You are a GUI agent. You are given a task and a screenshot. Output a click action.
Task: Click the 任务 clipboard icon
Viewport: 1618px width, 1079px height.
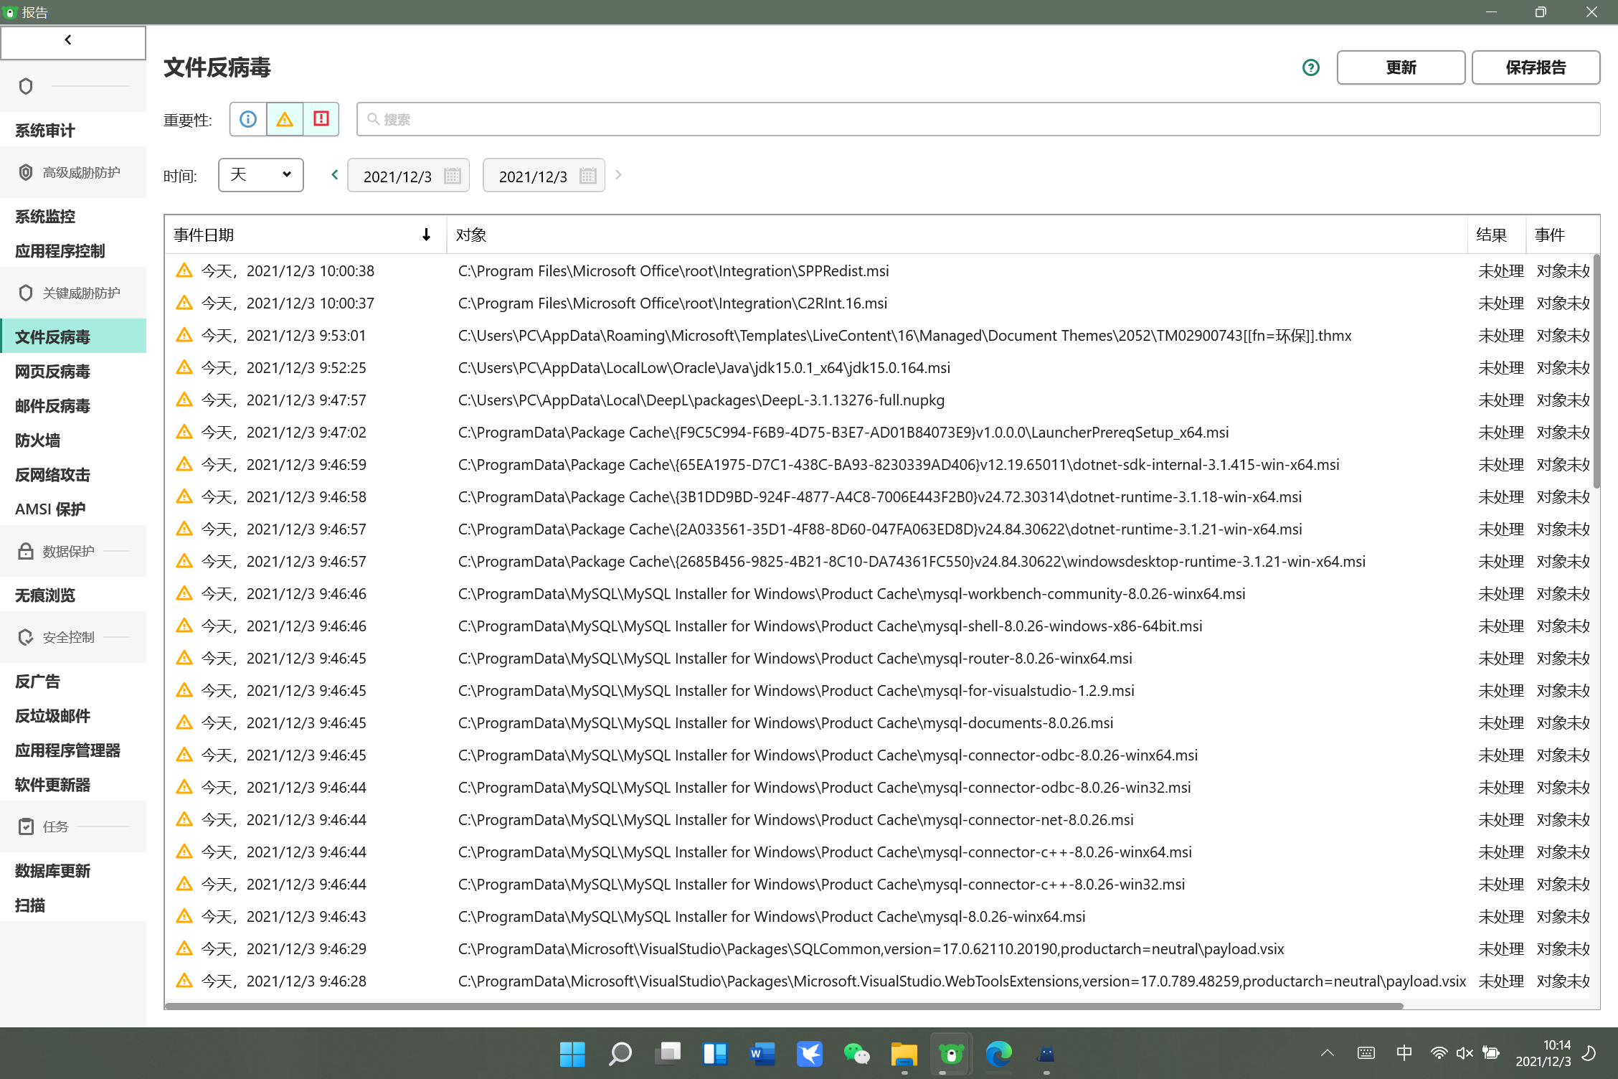[x=26, y=826]
